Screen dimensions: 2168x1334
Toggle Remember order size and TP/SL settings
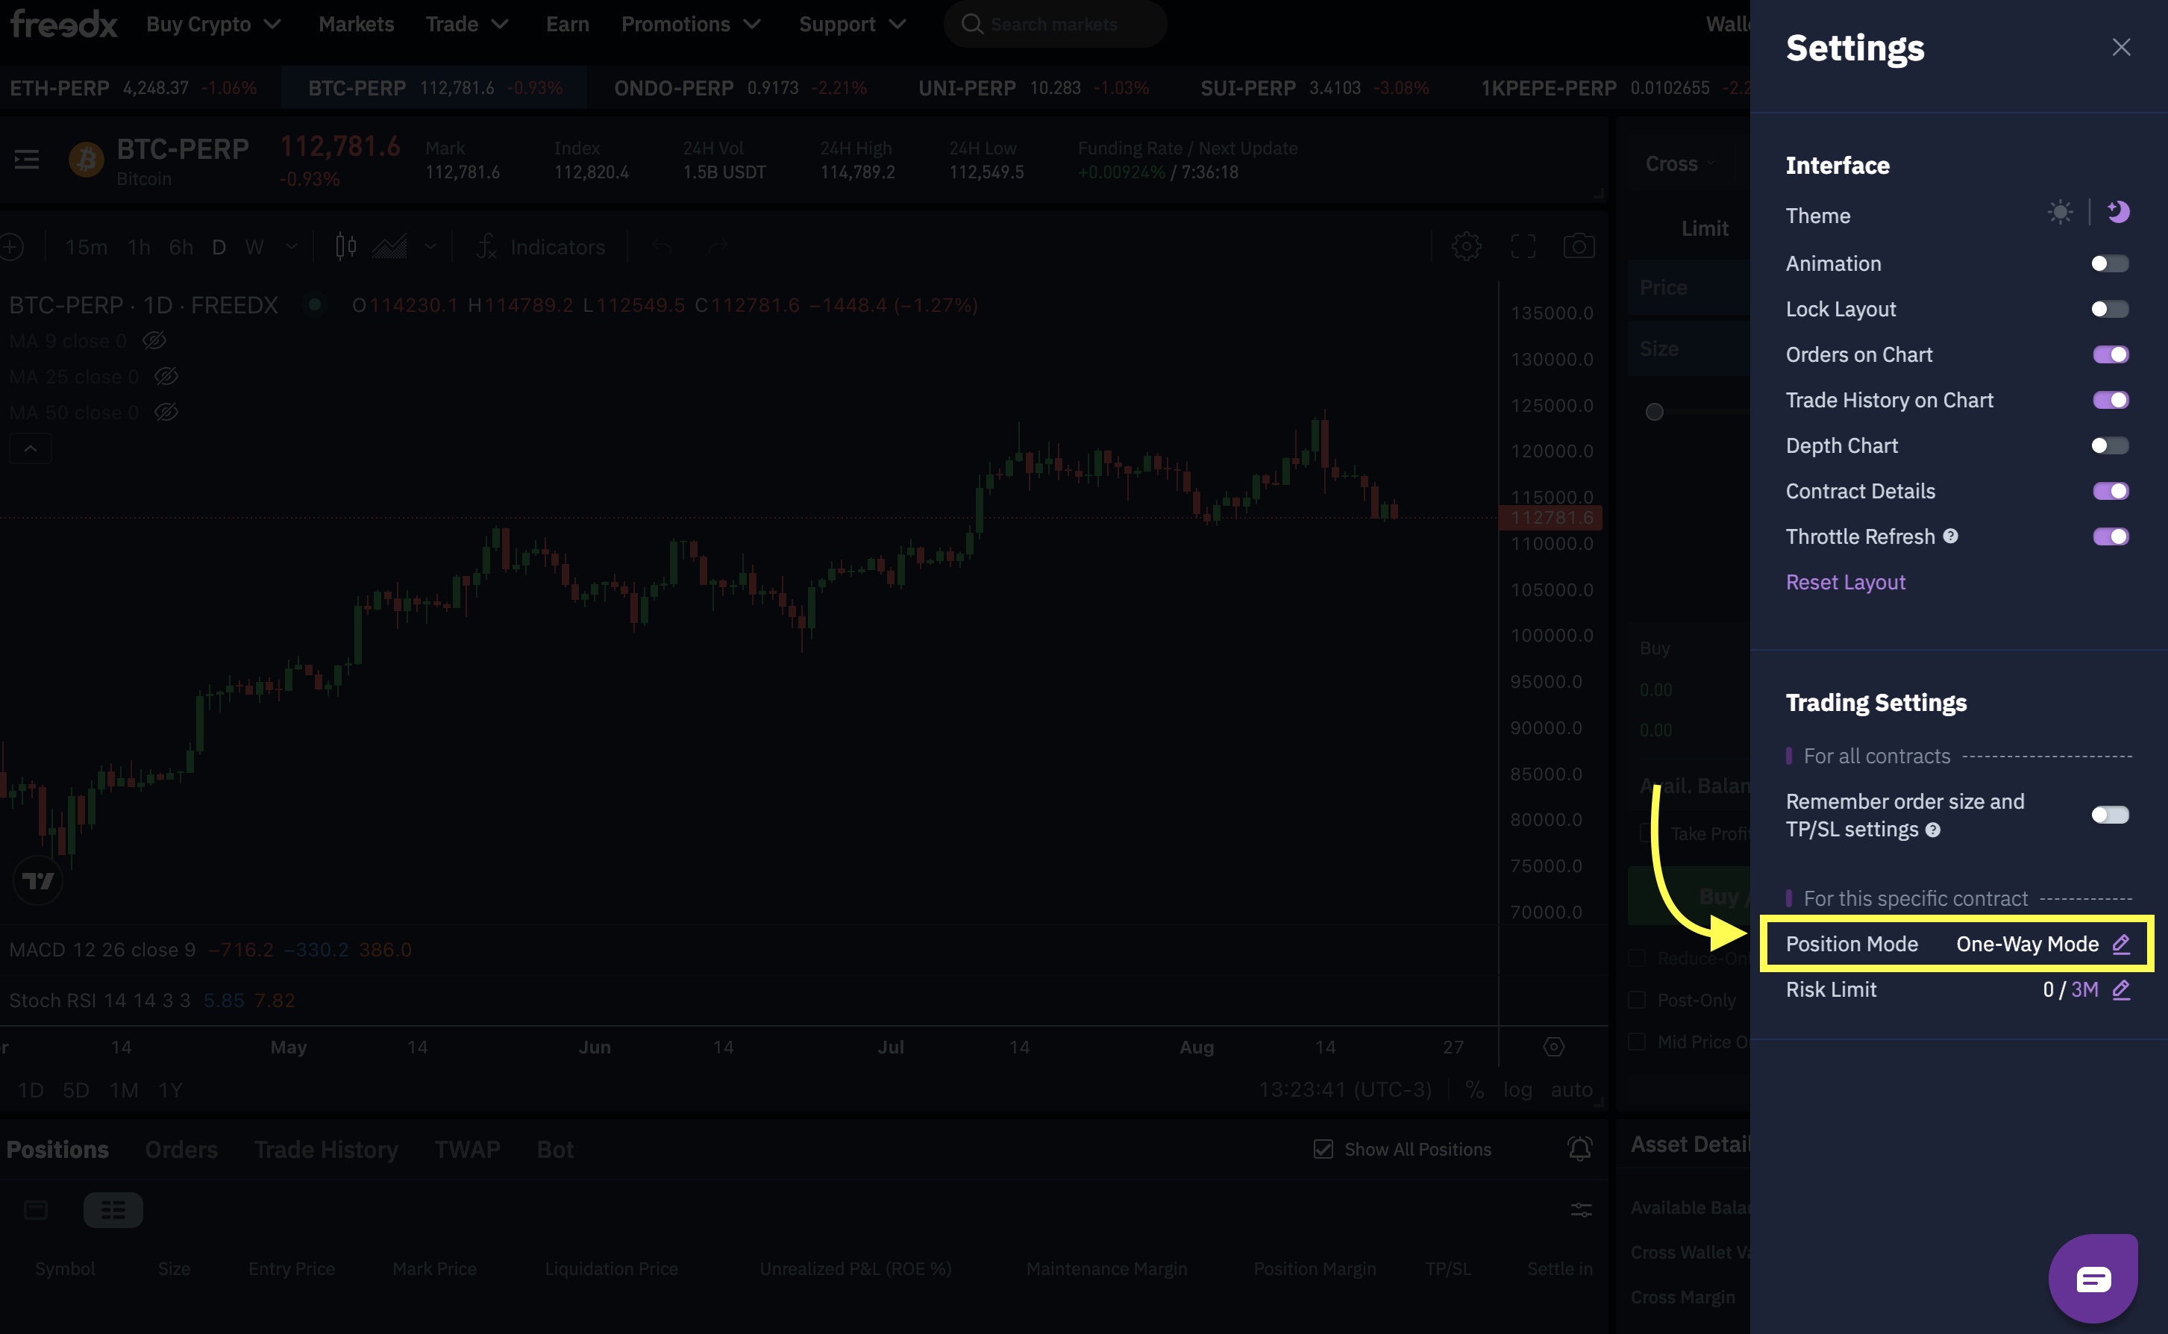click(2110, 815)
